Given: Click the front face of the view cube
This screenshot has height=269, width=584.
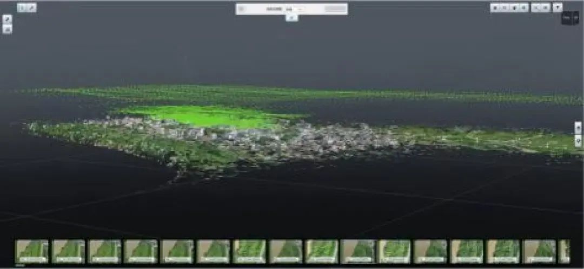Looking at the screenshot, I should coord(566,18).
